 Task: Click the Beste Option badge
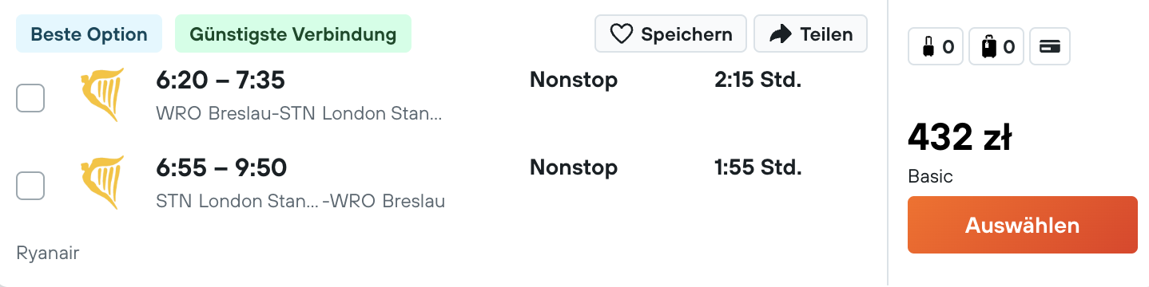click(89, 34)
